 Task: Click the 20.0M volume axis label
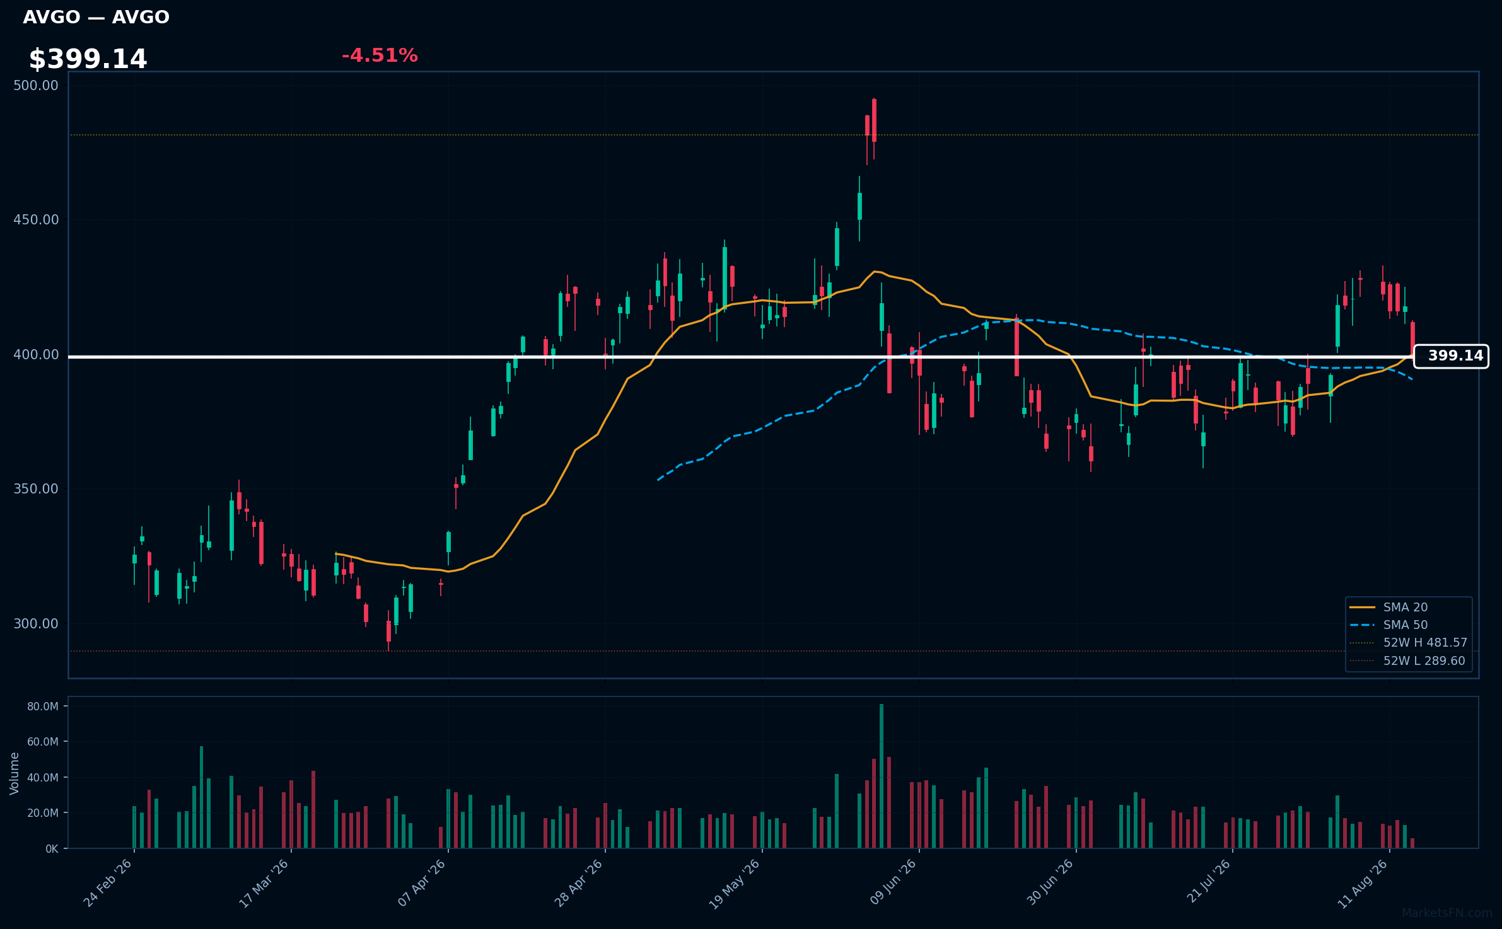[43, 813]
